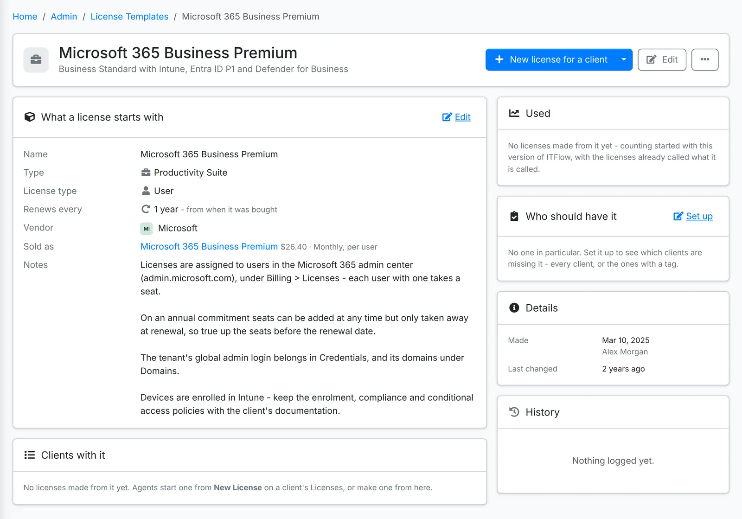Screen dimensions: 742x519
Task: Click the list icon beside 'Clients with it'
Action: tap(30, 455)
